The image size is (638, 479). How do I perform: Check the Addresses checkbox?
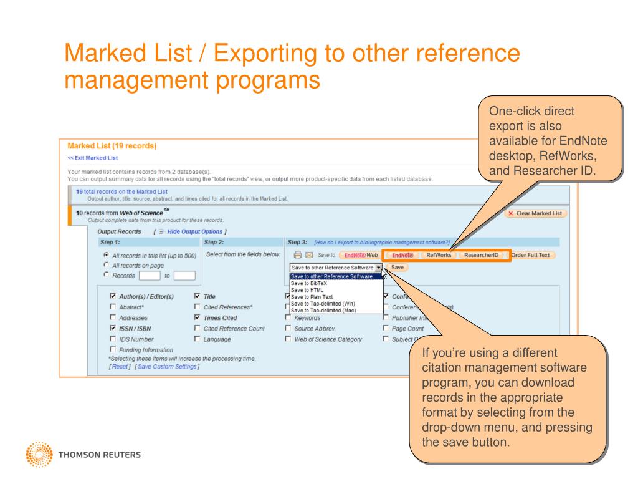[x=113, y=317]
